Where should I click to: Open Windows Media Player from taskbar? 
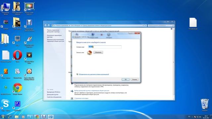[23, 117]
